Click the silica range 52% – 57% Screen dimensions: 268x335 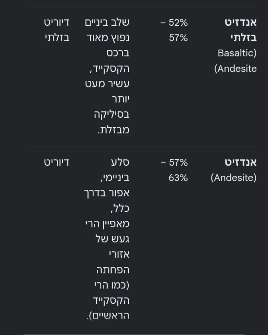coord(174,30)
